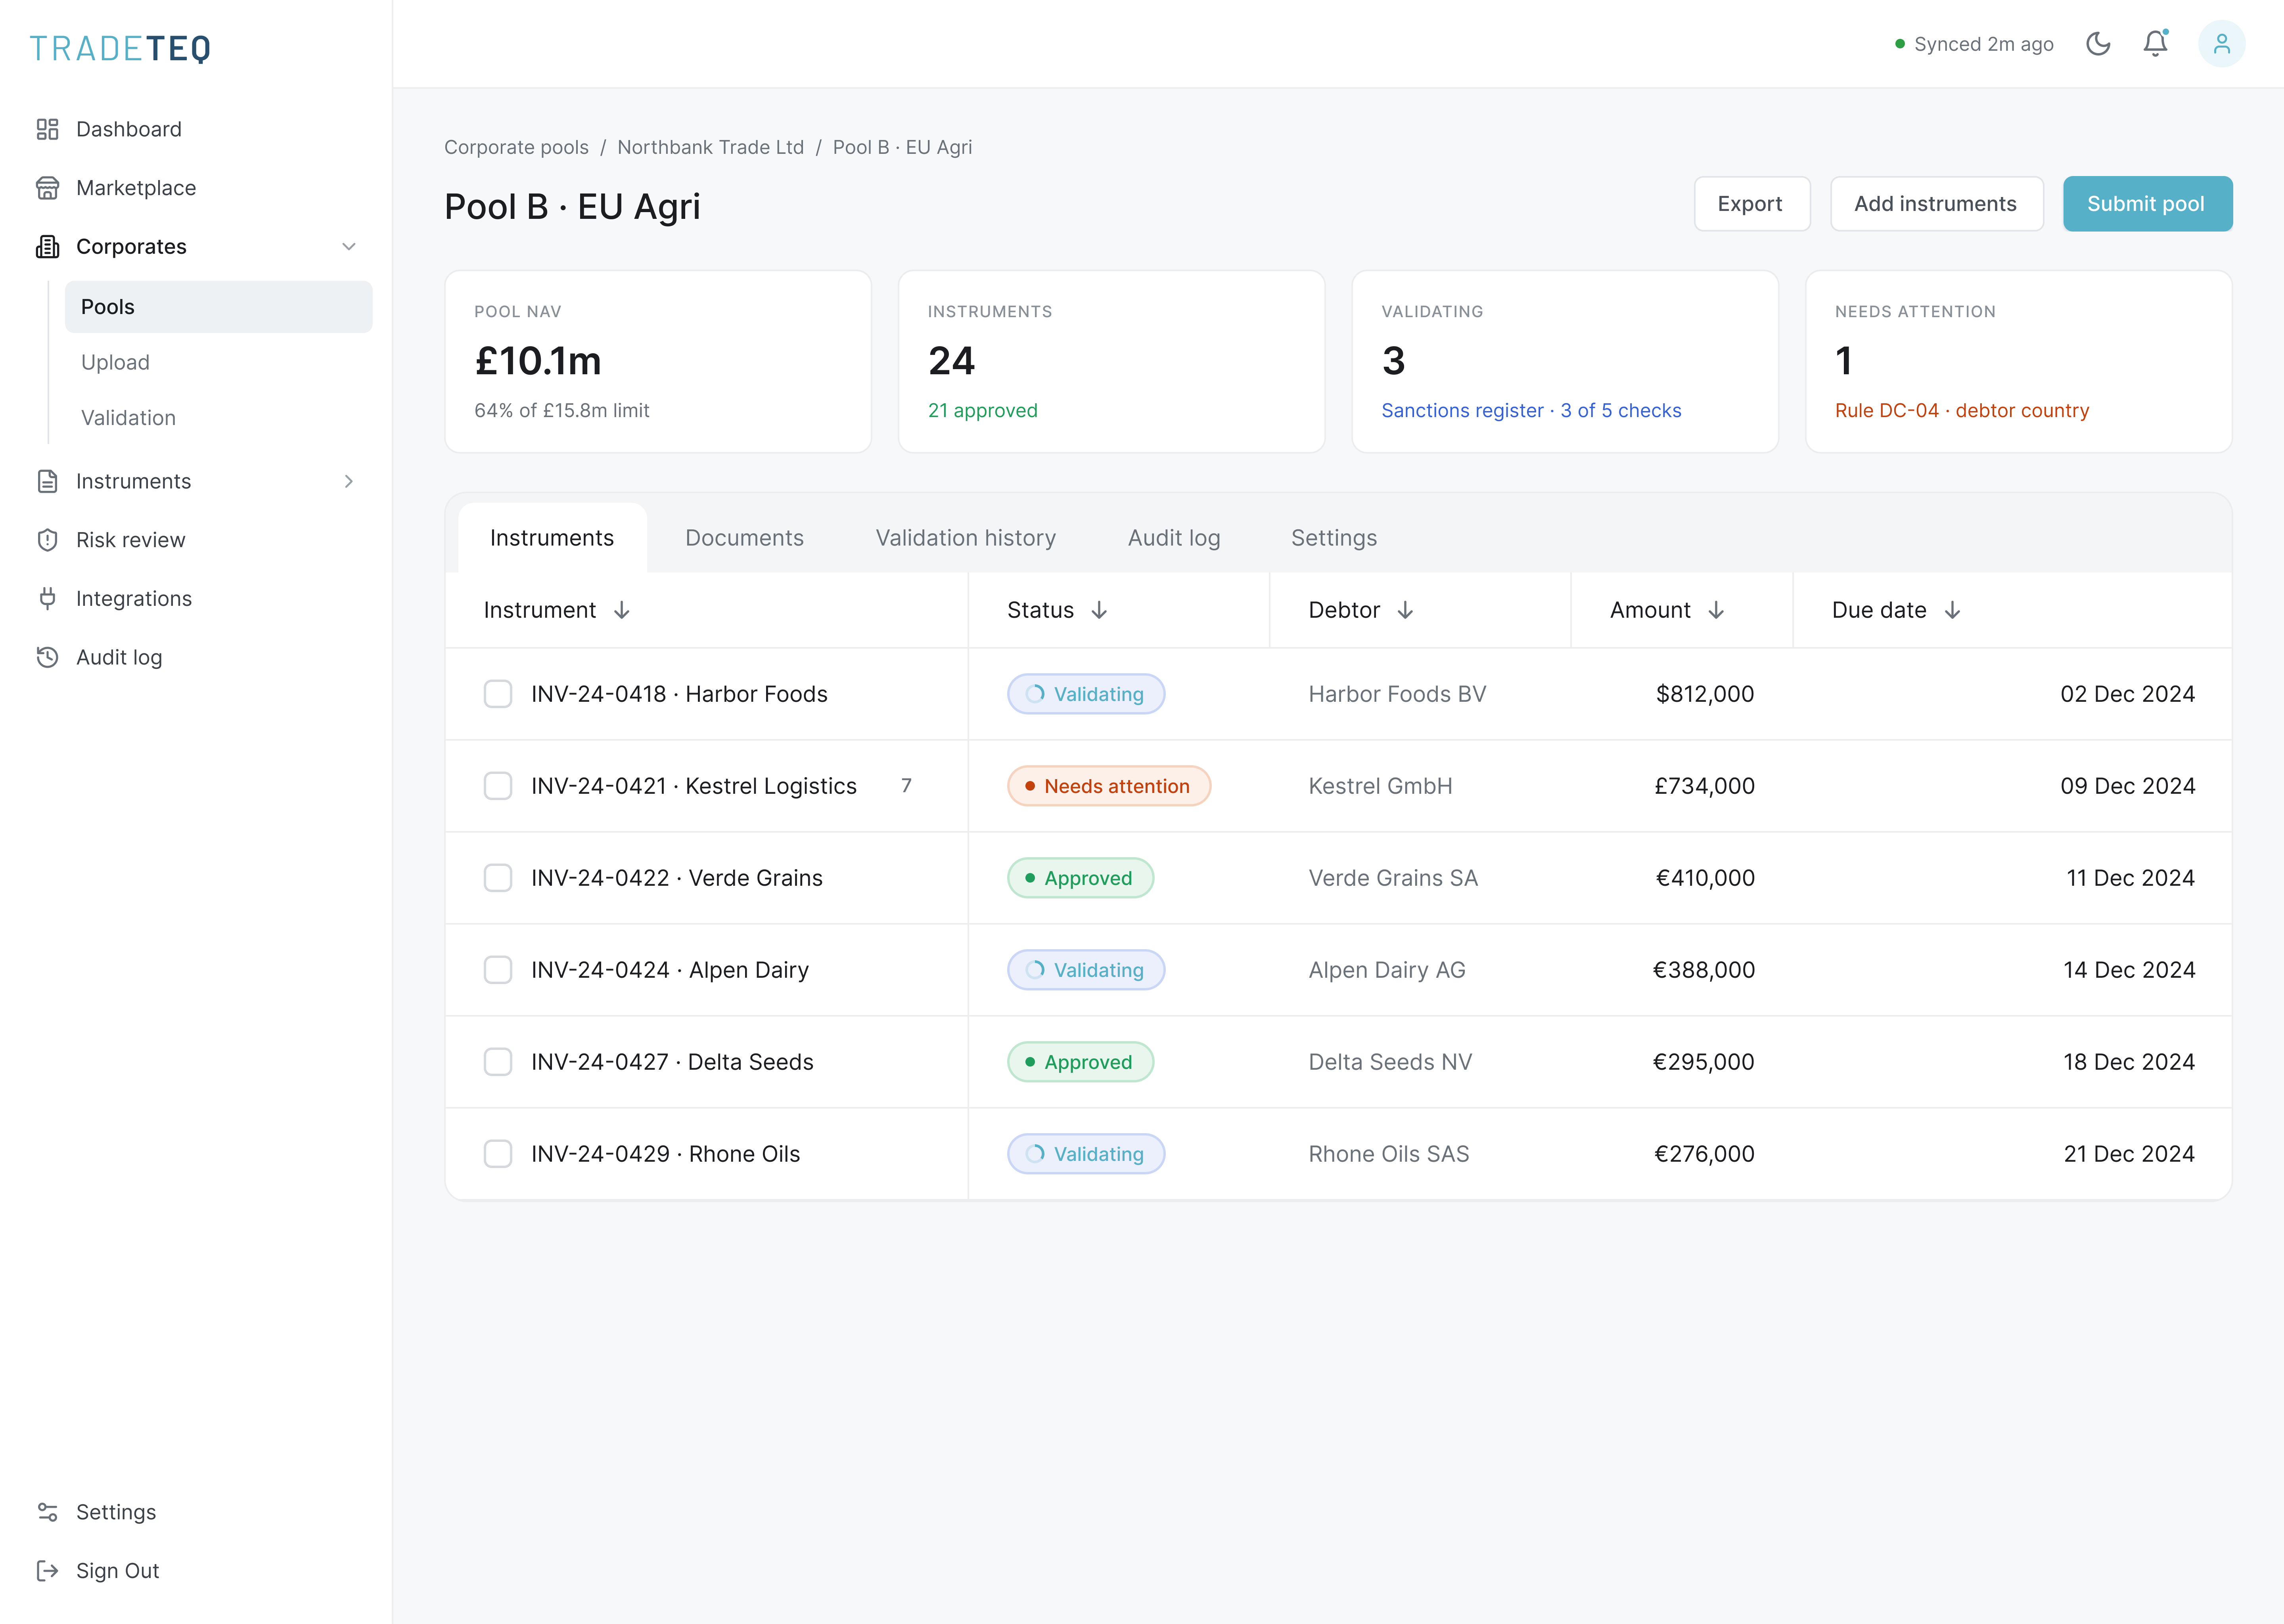Sort by Status column arrow
Image resolution: width=2284 pixels, height=1624 pixels.
pyautogui.click(x=1099, y=610)
